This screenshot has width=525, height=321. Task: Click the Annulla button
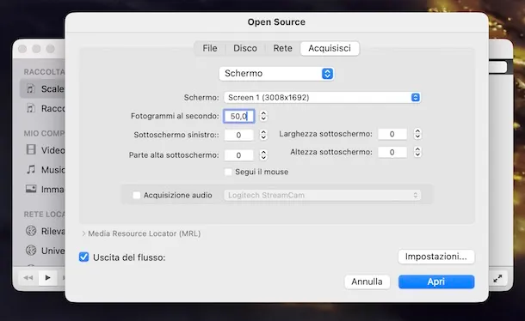tap(367, 282)
